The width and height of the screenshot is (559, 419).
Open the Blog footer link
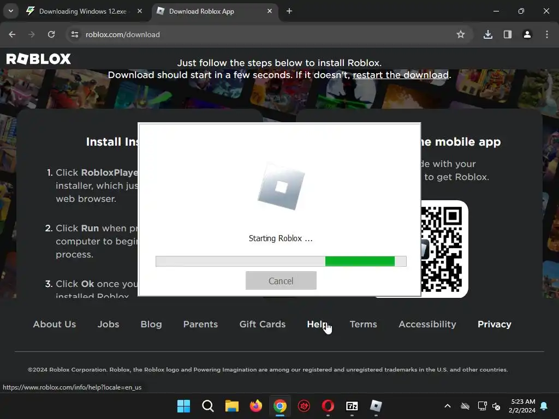[x=151, y=324]
